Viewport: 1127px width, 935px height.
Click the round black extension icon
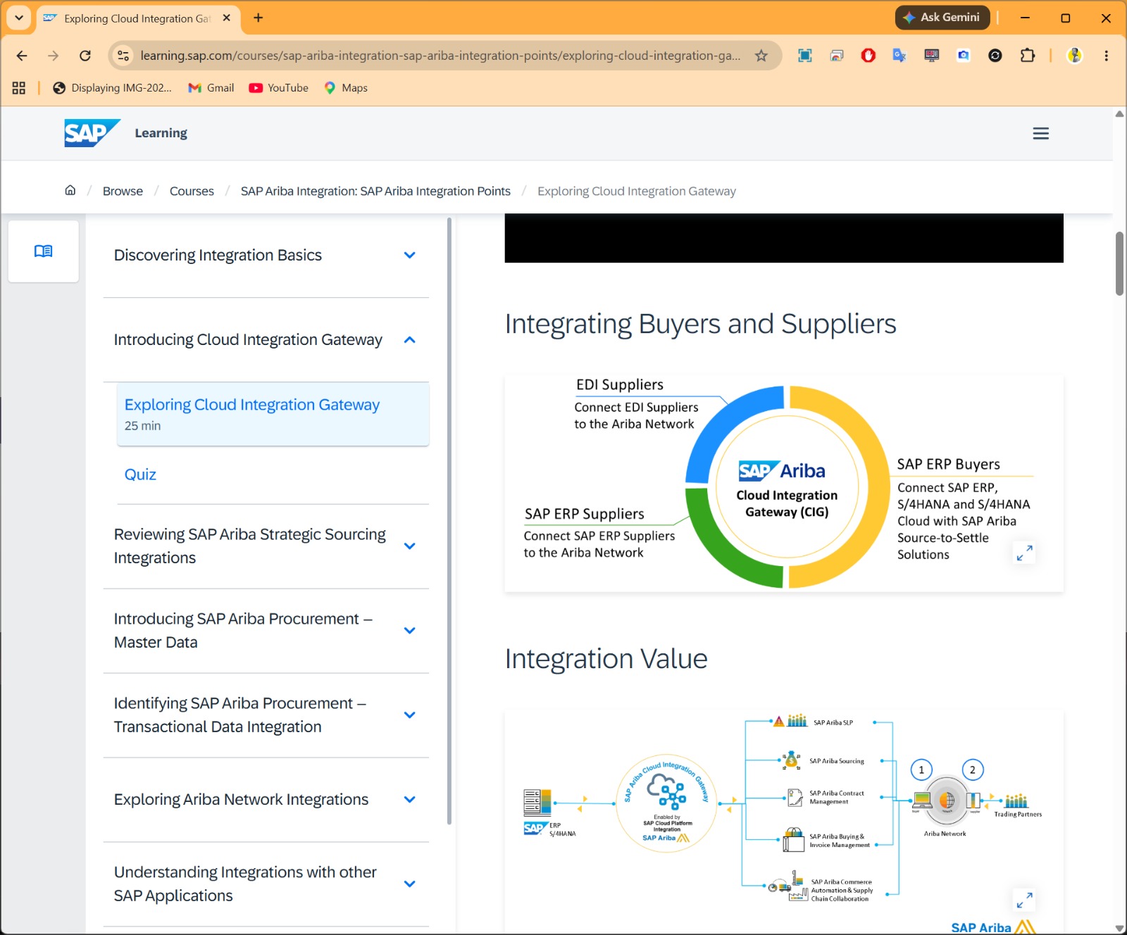tap(995, 56)
